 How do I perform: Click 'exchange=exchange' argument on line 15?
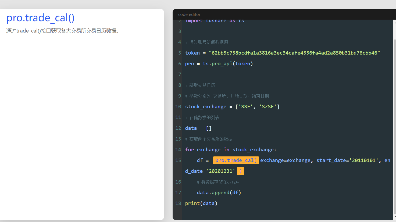(285, 160)
